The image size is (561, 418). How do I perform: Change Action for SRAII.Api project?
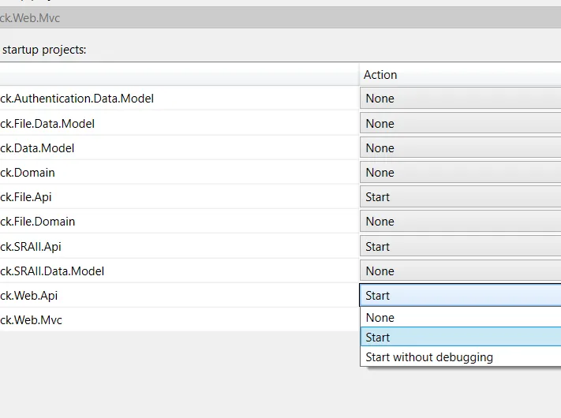click(x=460, y=246)
